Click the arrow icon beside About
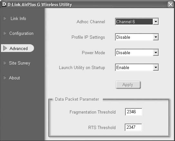This screenshot has width=175, height=141. pos(5,78)
